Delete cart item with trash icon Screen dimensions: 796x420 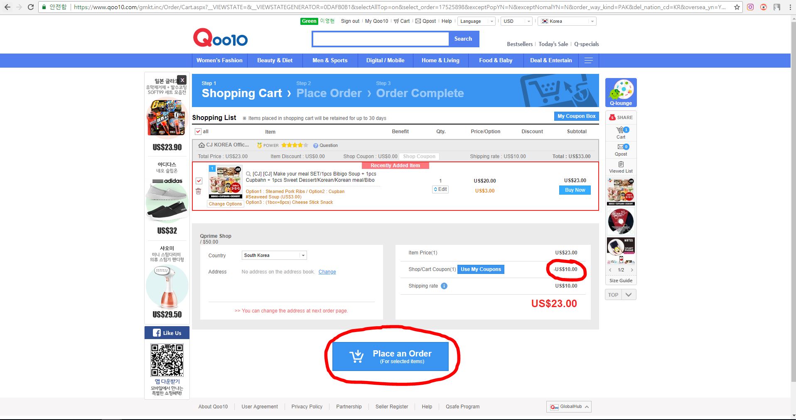point(199,191)
